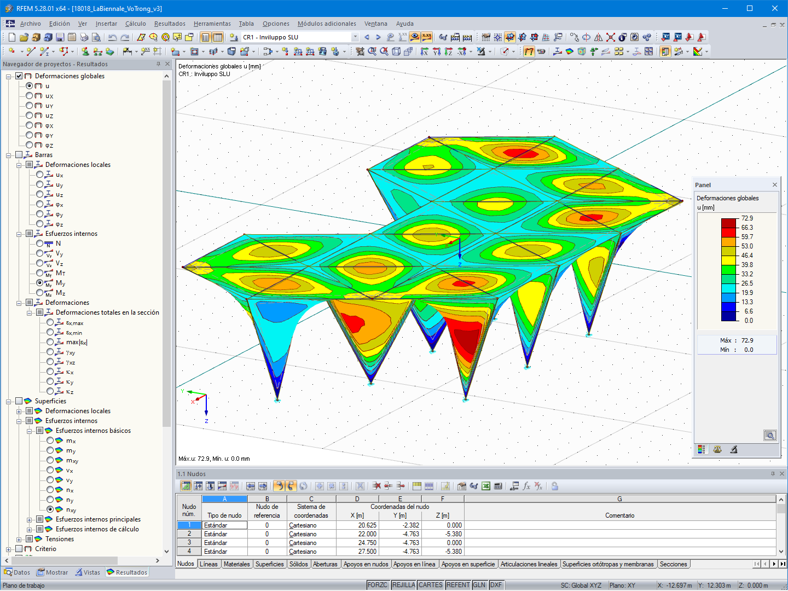This screenshot has width=788, height=591.
Task: Click the scale factors balance icon in Panel
Action: 717,449
